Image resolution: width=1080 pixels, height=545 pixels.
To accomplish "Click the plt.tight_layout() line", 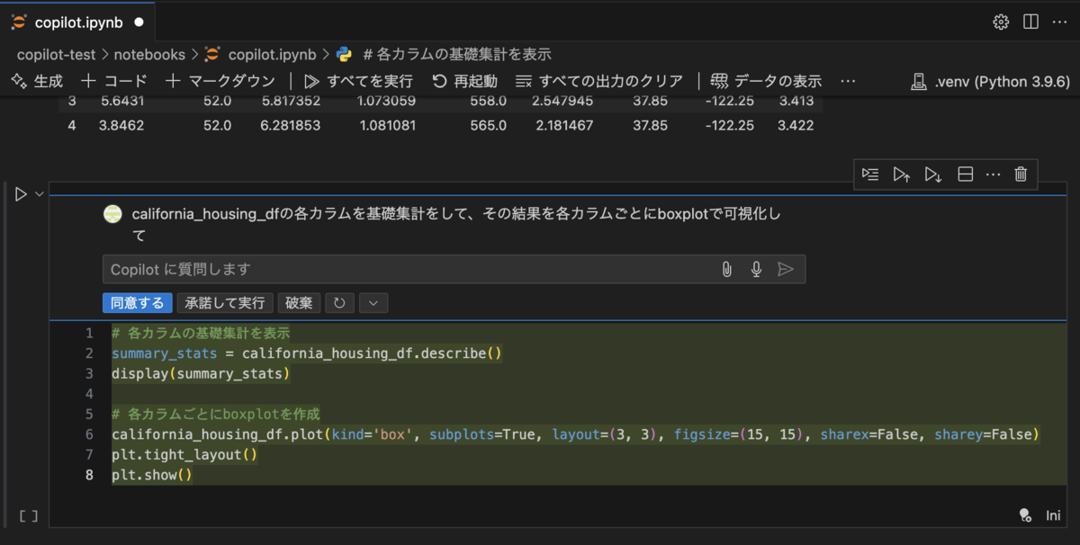I will (x=184, y=455).
